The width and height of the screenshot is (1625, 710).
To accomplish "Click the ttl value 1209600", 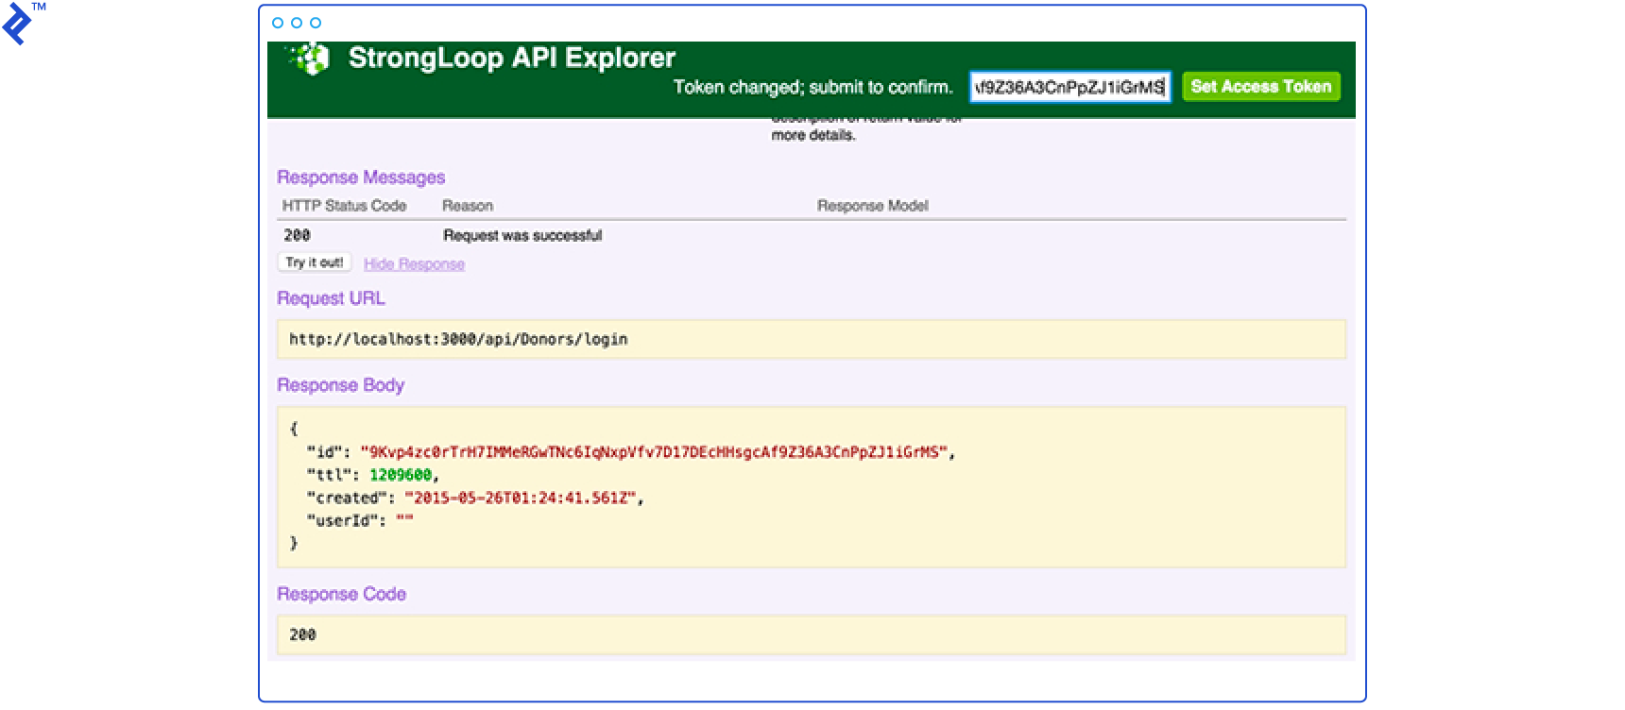I will [400, 475].
